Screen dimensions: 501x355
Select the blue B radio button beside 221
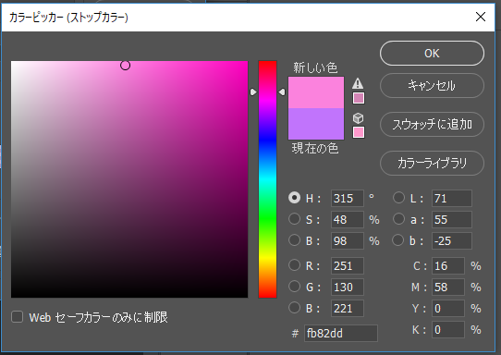pos(294,308)
